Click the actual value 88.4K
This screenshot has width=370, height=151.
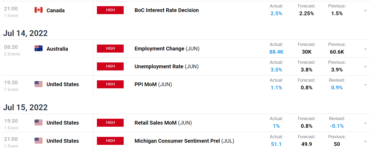point(276,52)
